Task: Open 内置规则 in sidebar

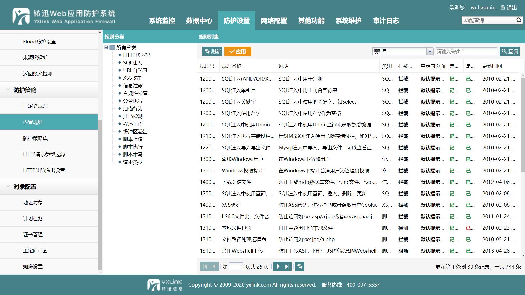Action: click(x=49, y=122)
